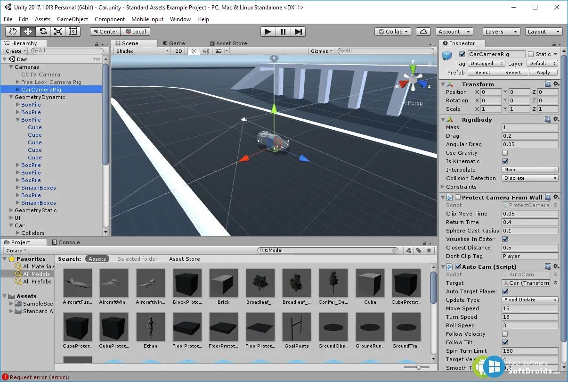Open Transform component help icon
This screenshot has width=568, height=382.
[548, 84]
